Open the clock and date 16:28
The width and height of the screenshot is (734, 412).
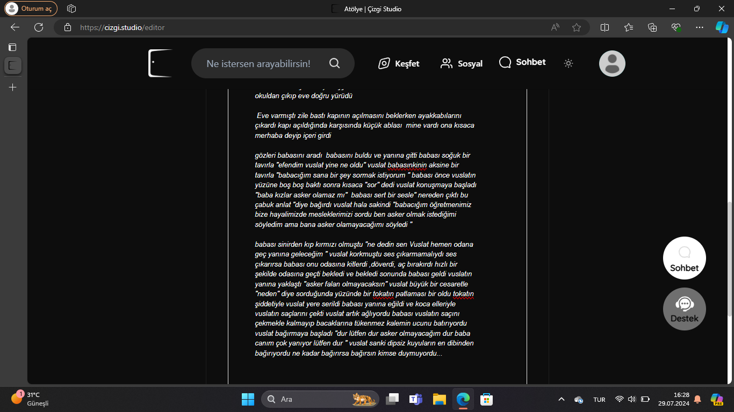(675, 399)
